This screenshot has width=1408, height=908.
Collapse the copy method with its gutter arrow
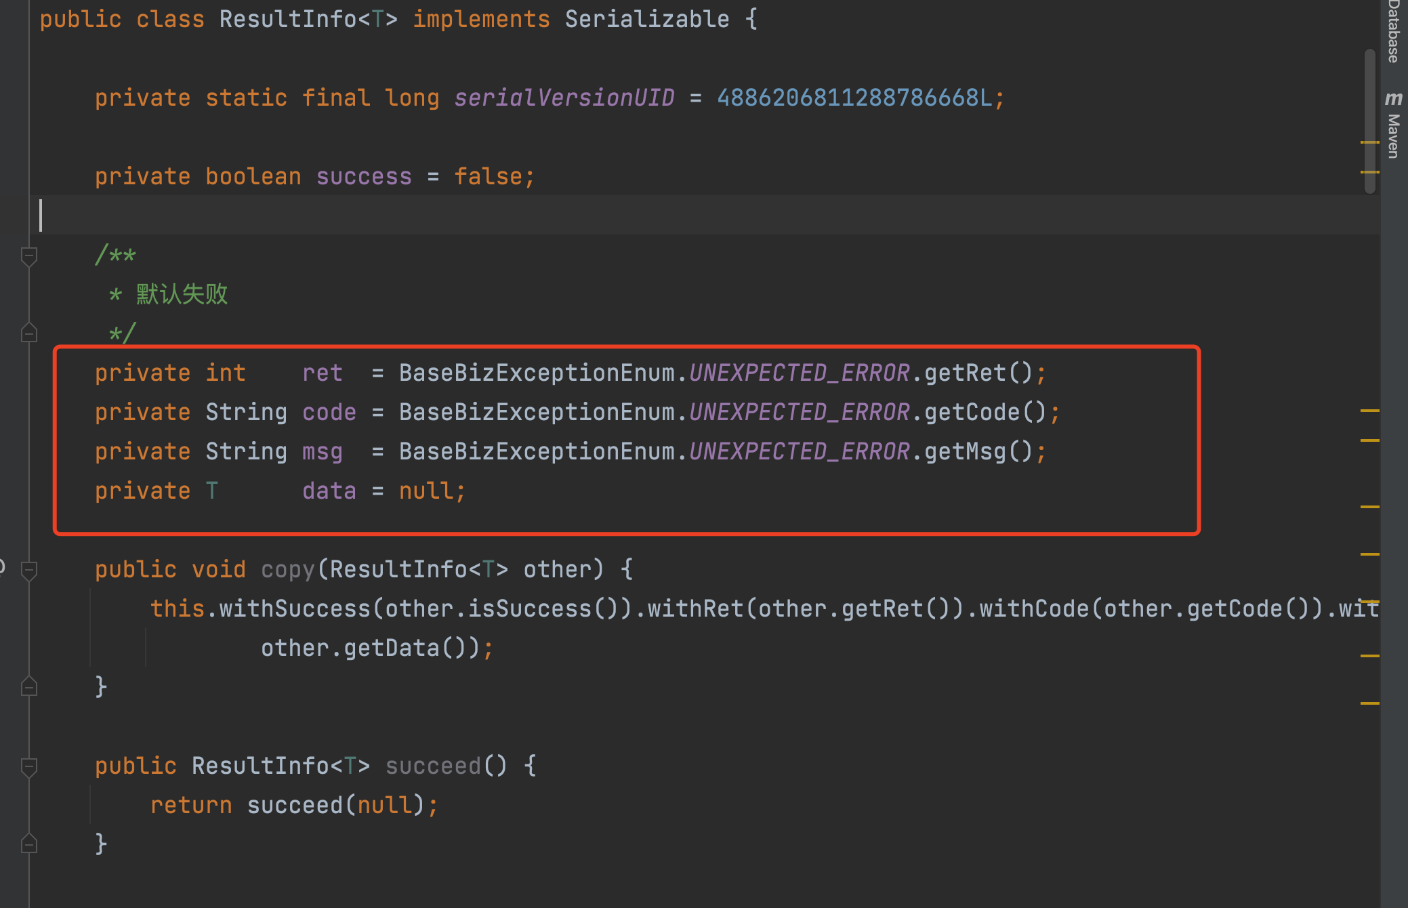tap(28, 570)
